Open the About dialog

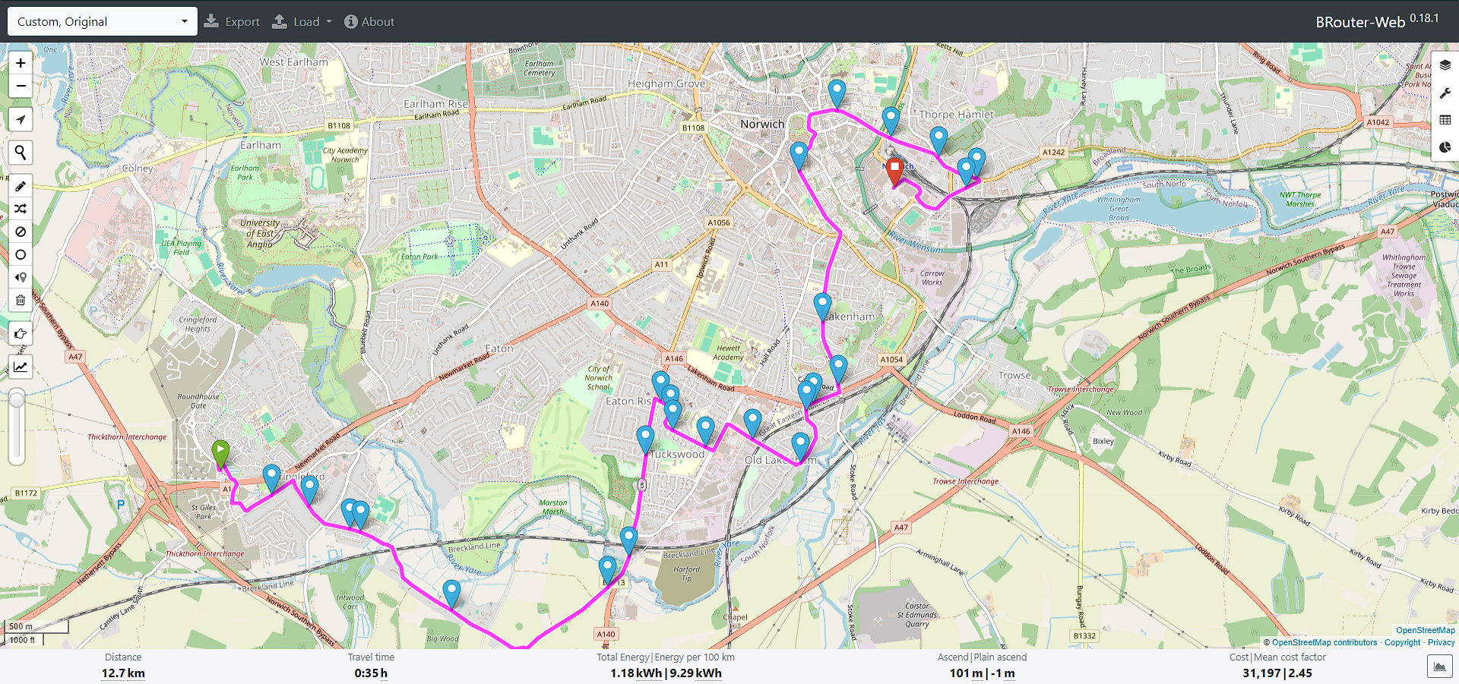pyautogui.click(x=369, y=21)
